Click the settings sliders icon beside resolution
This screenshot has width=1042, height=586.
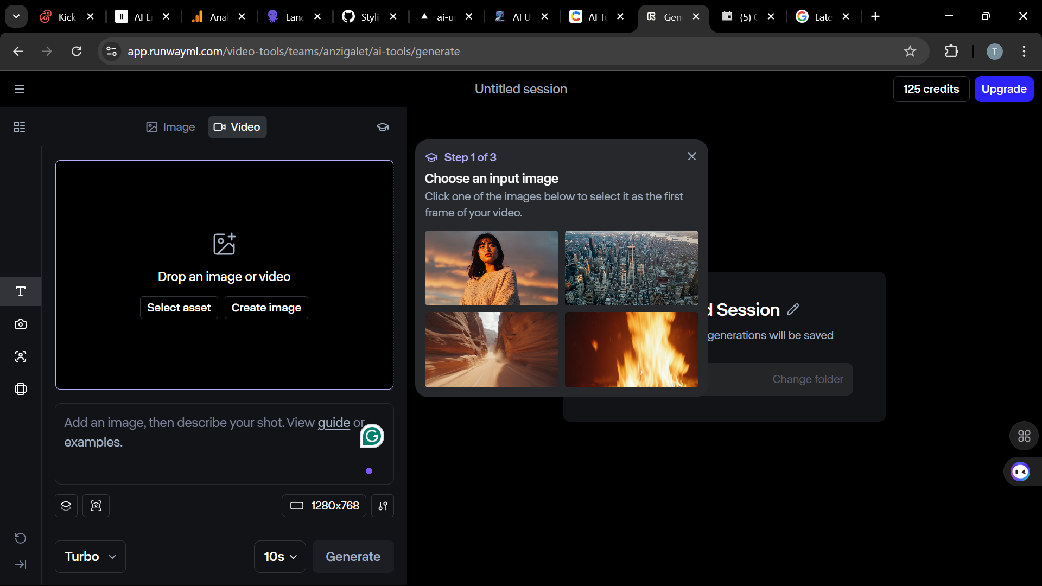(383, 506)
